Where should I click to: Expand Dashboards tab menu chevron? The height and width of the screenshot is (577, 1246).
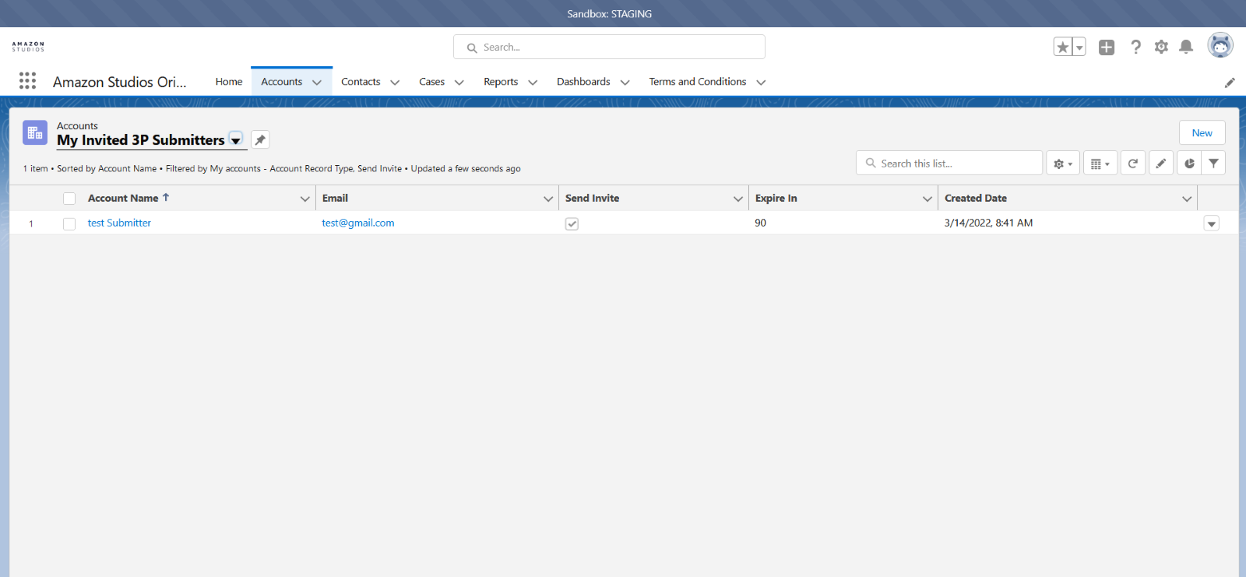coord(625,83)
